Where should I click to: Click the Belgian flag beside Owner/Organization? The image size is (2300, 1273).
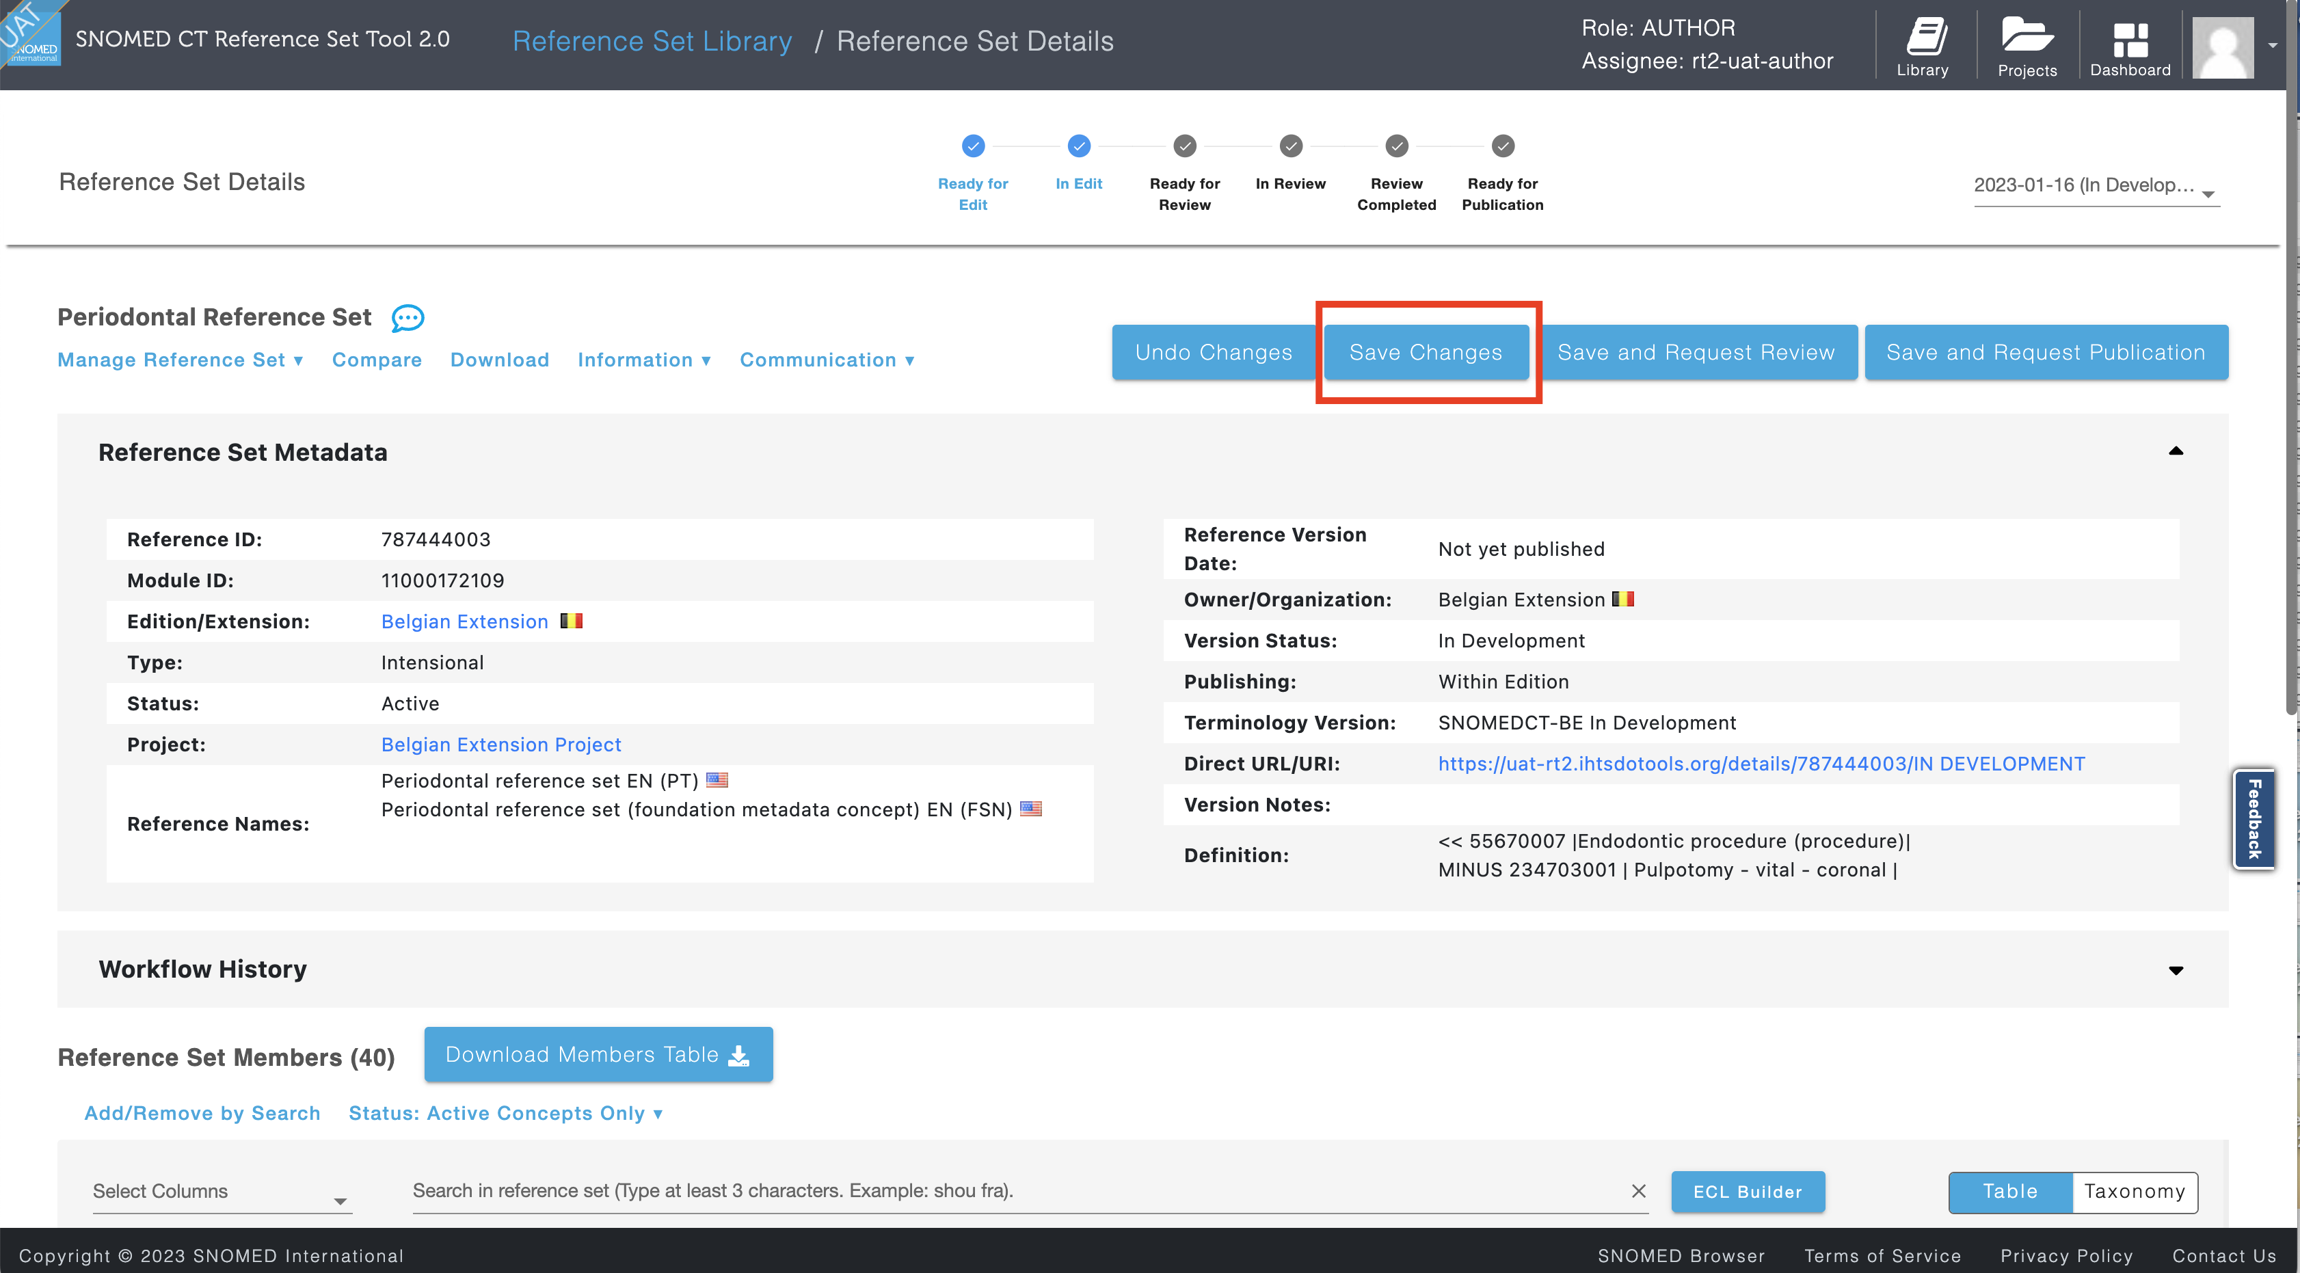click(x=1623, y=599)
